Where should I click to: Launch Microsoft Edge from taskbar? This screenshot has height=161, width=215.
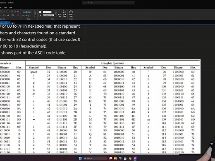120,159
